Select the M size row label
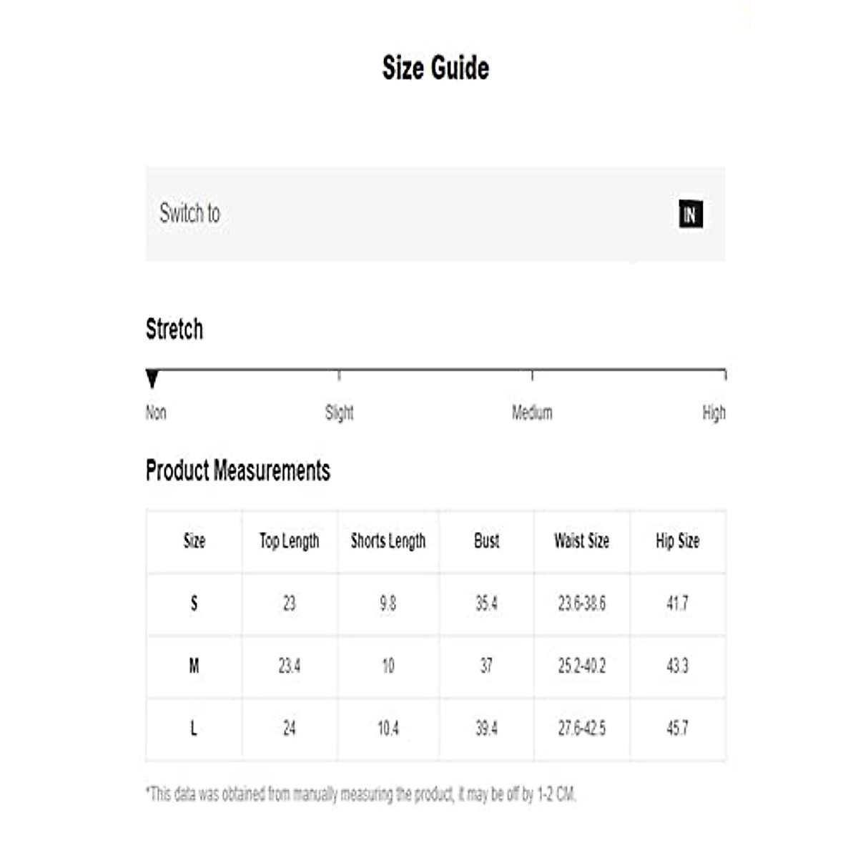The image size is (858, 858). [194, 666]
